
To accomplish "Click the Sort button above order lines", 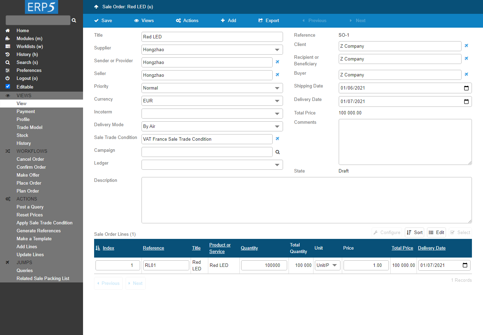I will tap(414, 232).
